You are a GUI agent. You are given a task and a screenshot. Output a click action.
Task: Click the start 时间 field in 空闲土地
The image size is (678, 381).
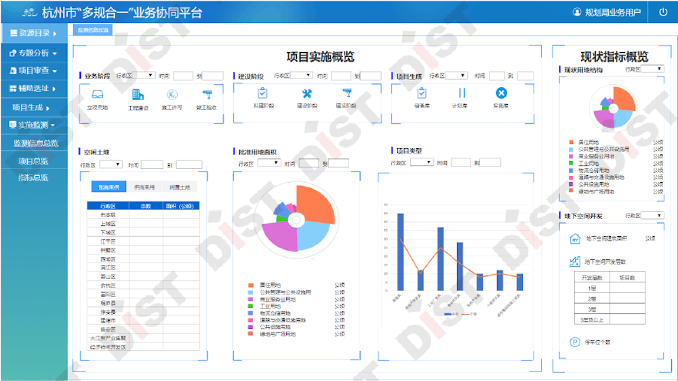point(152,164)
